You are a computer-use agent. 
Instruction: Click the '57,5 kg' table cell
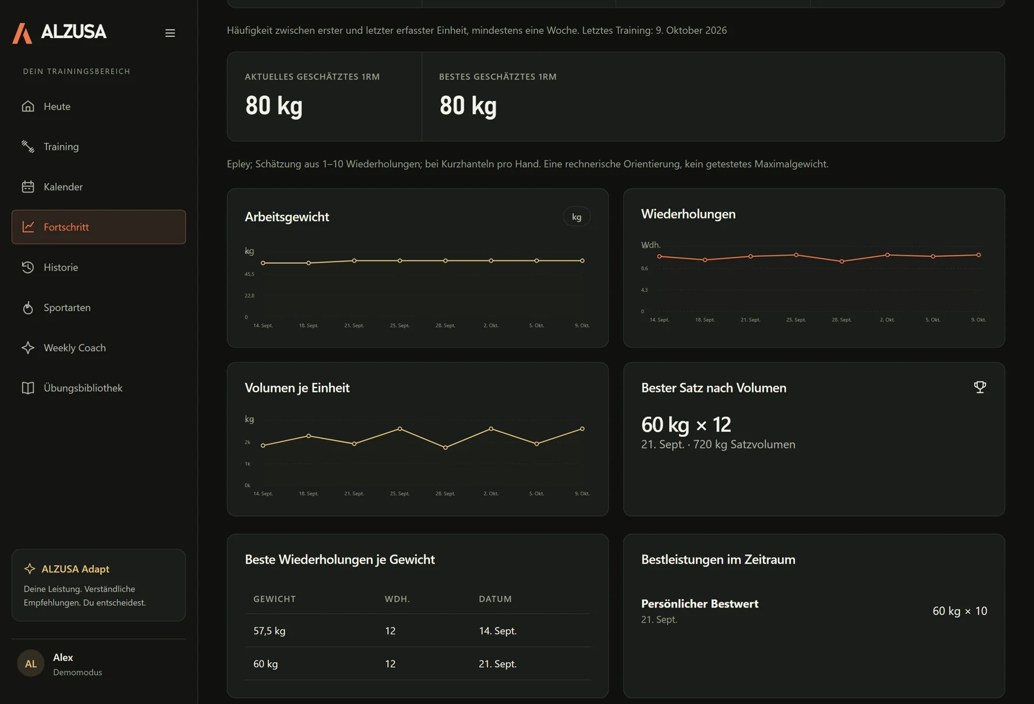(x=269, y=631)
